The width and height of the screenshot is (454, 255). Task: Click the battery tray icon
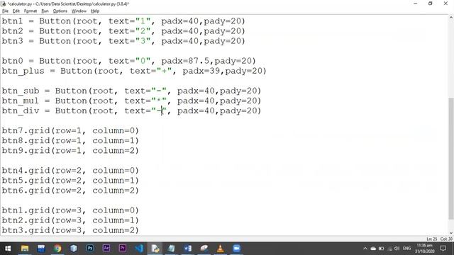382,249
